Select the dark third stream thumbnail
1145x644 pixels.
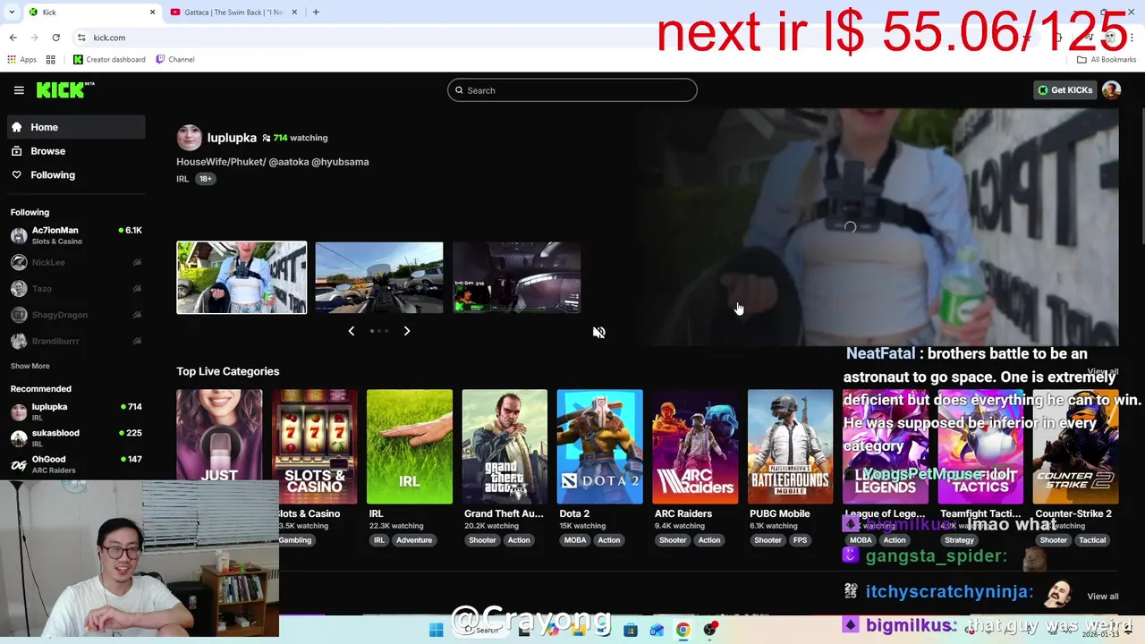pyautogui.click(x=516, y=278)
